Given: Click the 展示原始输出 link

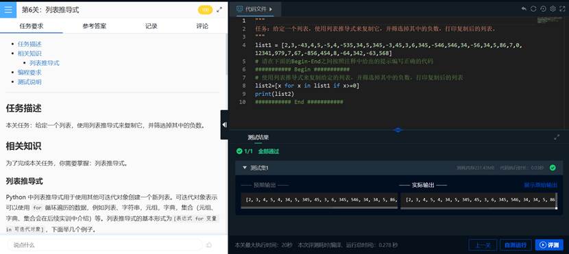Looking at the screenshot, I should coord(540,185).
